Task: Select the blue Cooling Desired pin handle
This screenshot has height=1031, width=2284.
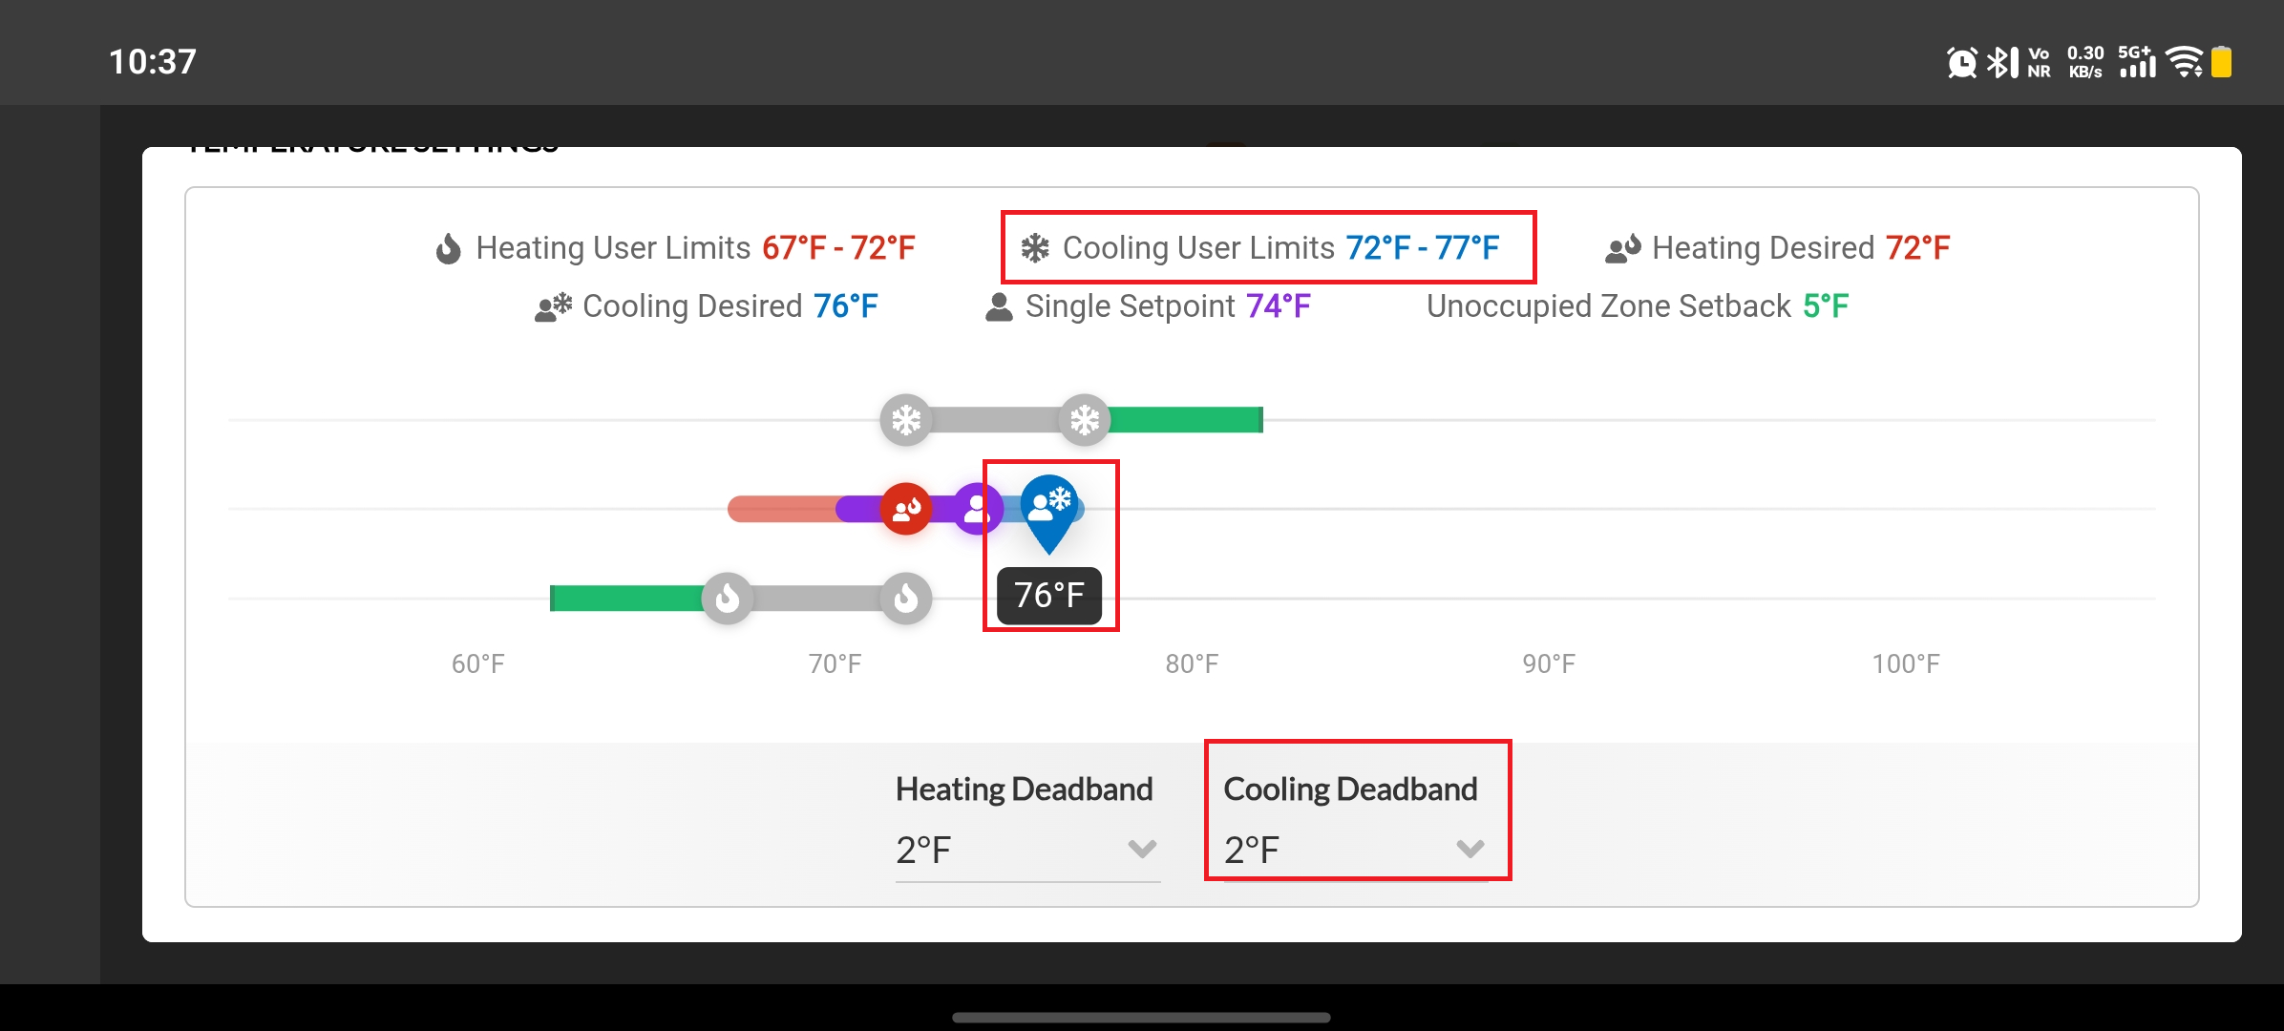Action: [1049, 514]
